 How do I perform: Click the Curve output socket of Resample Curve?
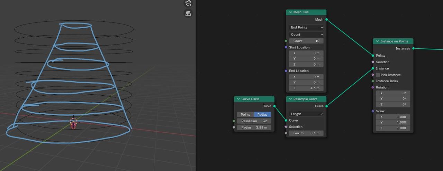click(326, 106)
